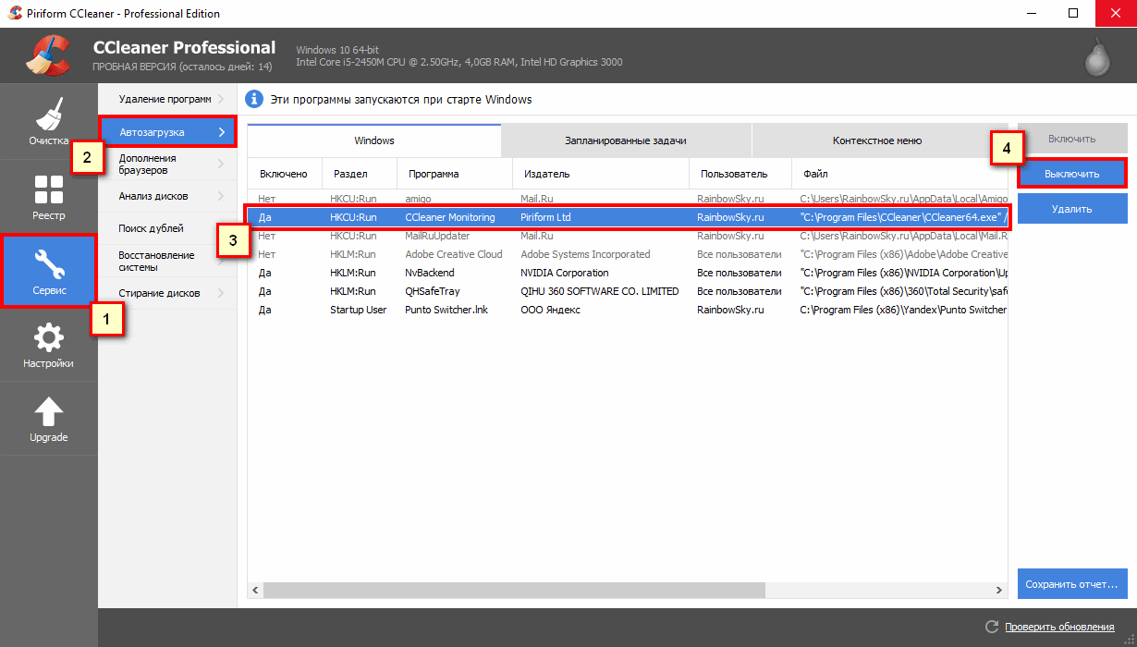
Task: Select the MailRuUpdater row
Action: point(628,236)
